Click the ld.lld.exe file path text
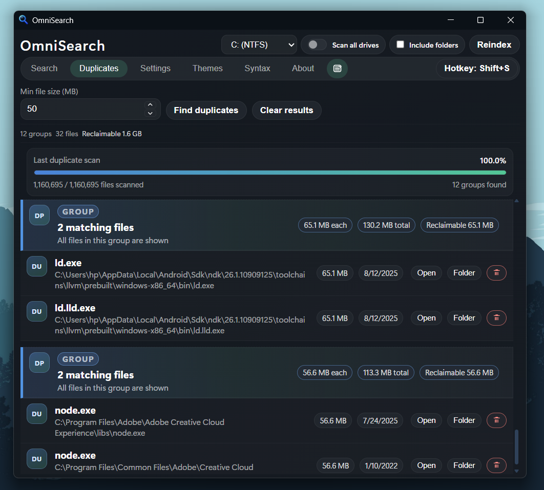 tap(180, 325)
